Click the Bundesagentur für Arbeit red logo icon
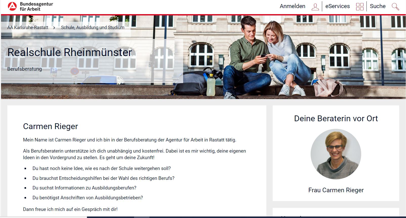The image size is (406, 218). (12, 6)
